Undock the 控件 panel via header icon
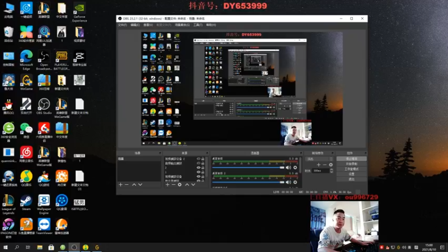The image size is (448, 252). 366,153
